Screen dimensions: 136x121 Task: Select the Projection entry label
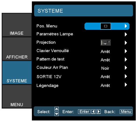pos(46,43)
